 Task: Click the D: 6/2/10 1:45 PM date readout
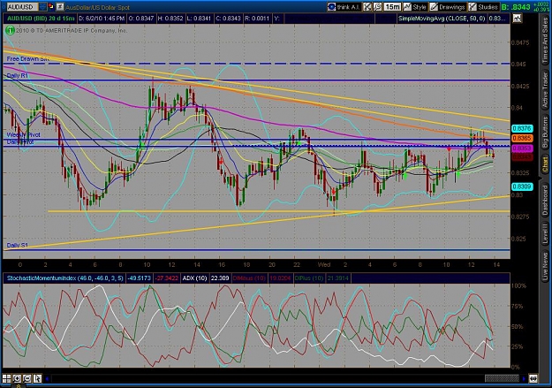(x=102, y=19)
